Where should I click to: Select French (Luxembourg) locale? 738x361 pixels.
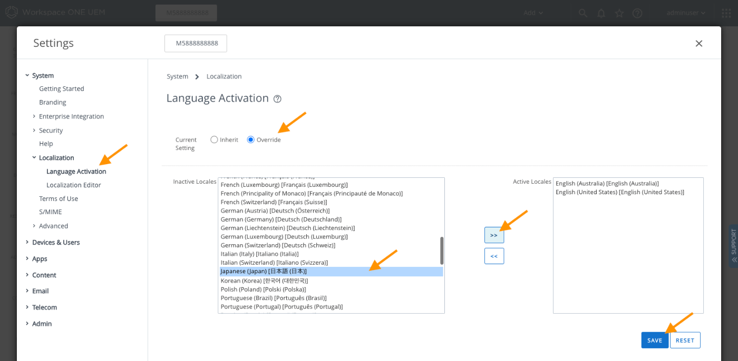[331, 185]
